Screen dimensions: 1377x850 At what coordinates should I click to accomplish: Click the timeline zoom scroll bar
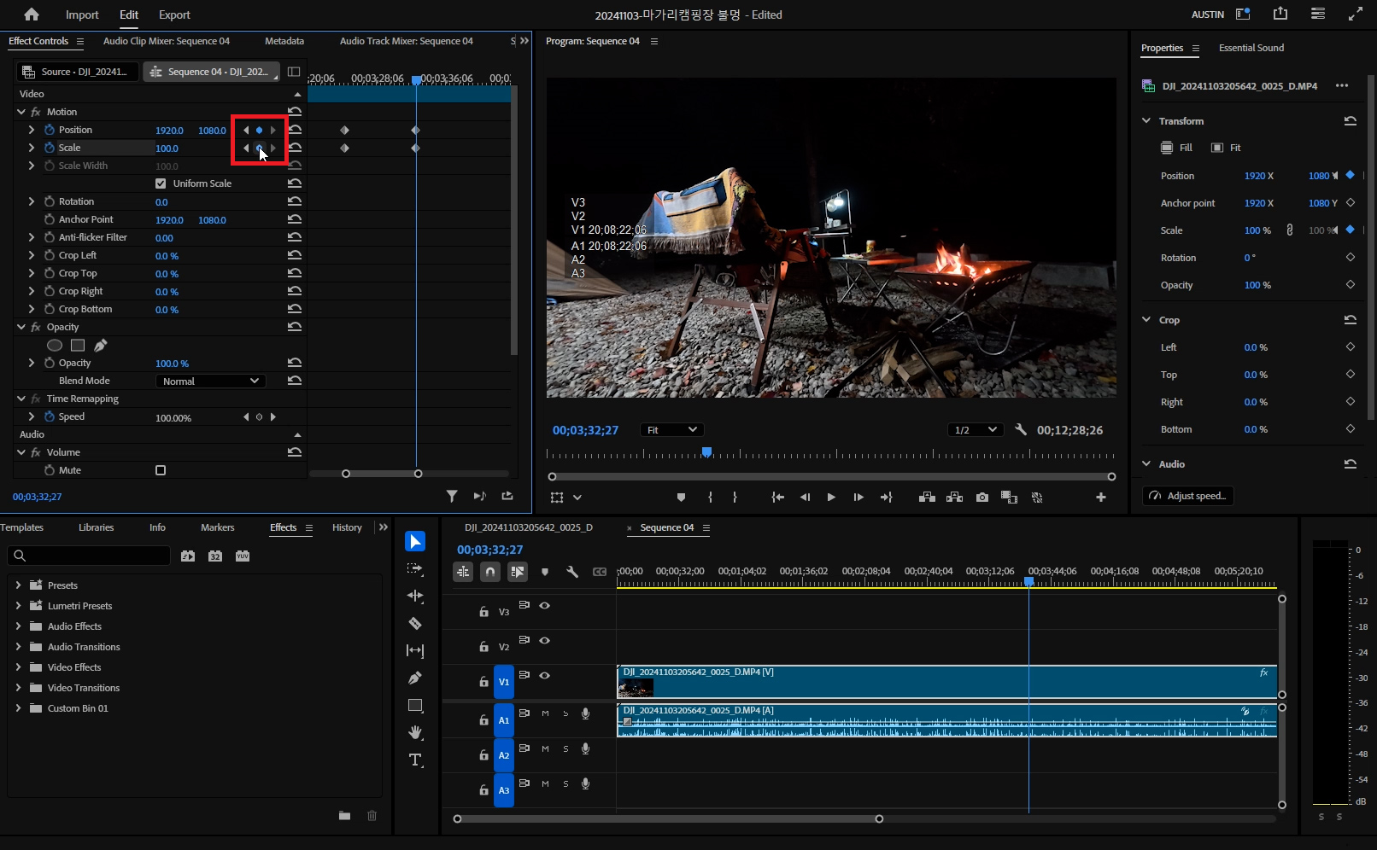(x=668, y=818)
